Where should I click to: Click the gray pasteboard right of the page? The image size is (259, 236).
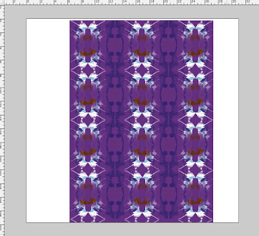click(x=249, y=121)
